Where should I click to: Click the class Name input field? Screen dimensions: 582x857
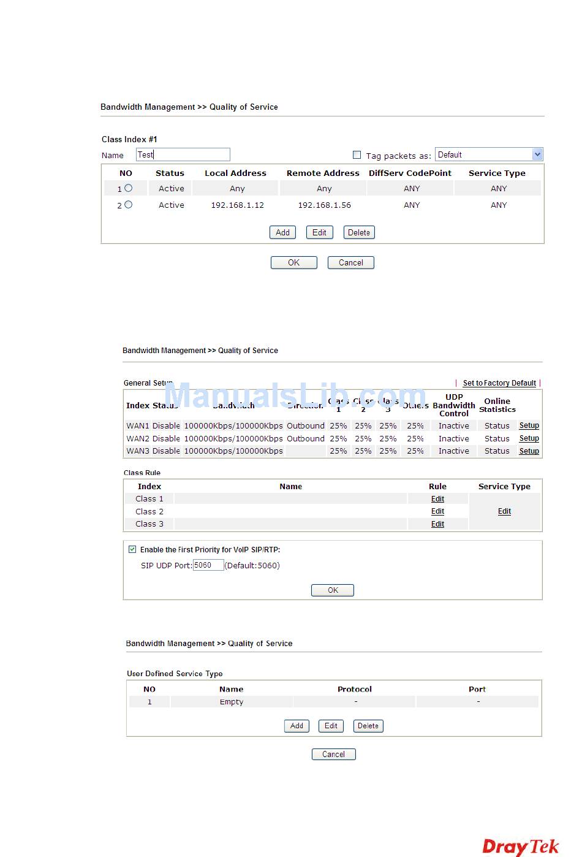click(x=183, y=154)
